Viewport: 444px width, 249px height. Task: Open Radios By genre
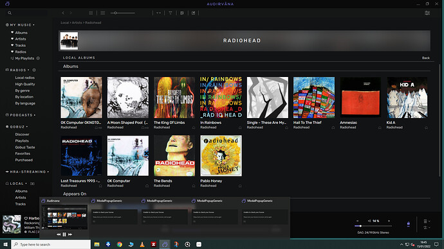tap(23, 90)
